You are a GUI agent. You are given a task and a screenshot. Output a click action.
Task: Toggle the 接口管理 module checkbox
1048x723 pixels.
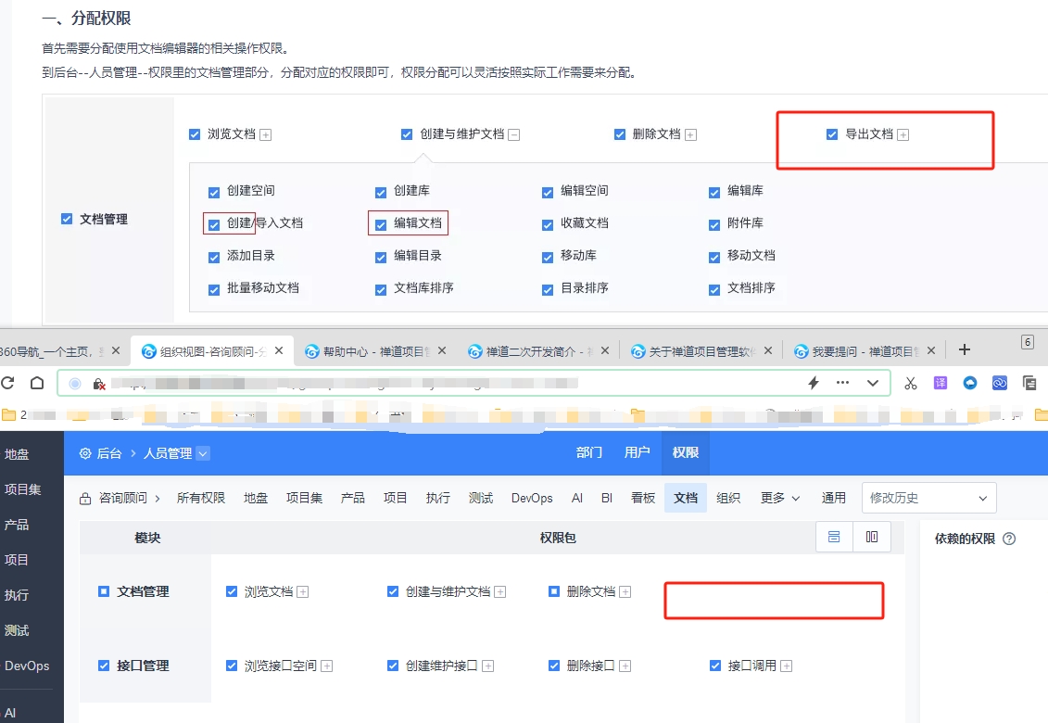click(x=104, y=666)
